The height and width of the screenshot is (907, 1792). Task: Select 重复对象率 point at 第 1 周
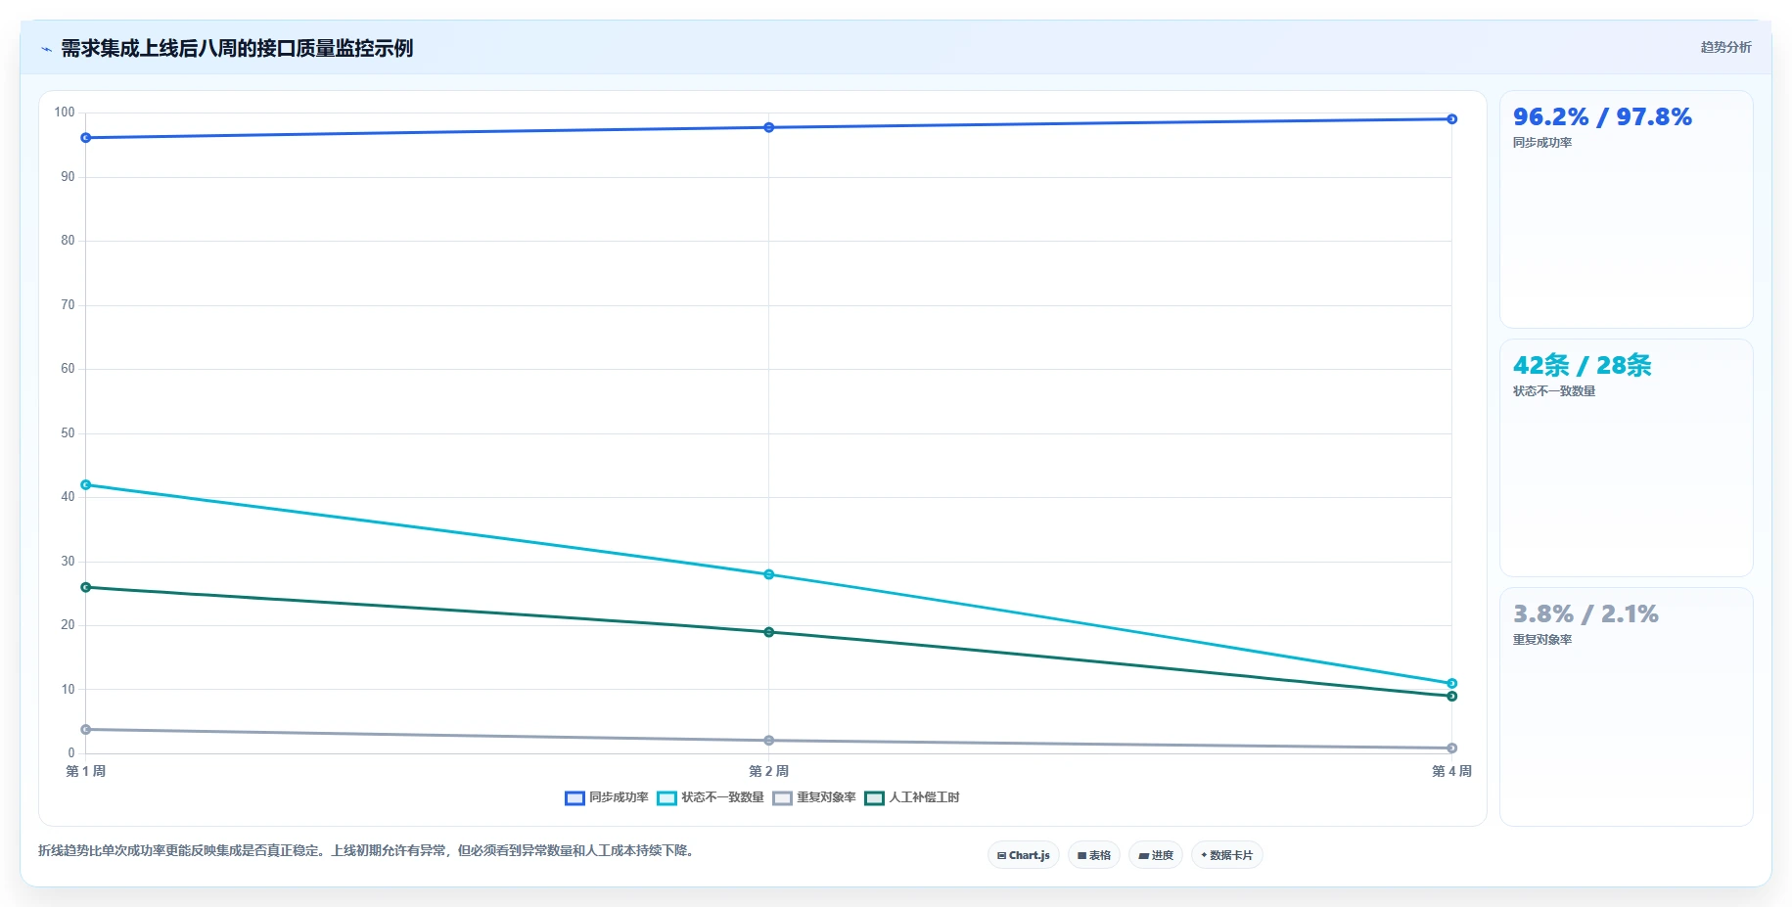point(86,730)
